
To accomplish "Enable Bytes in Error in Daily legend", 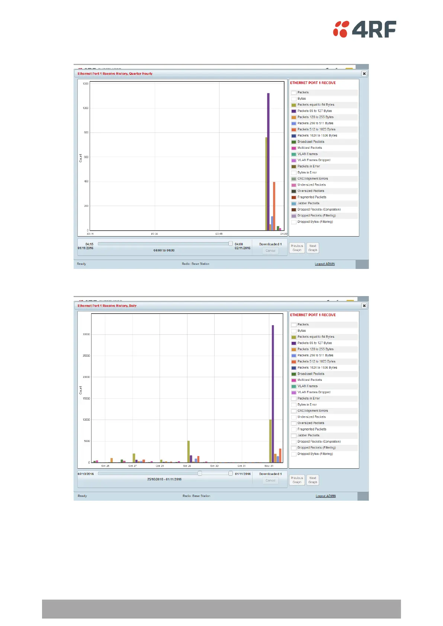I will pos(293,405).
